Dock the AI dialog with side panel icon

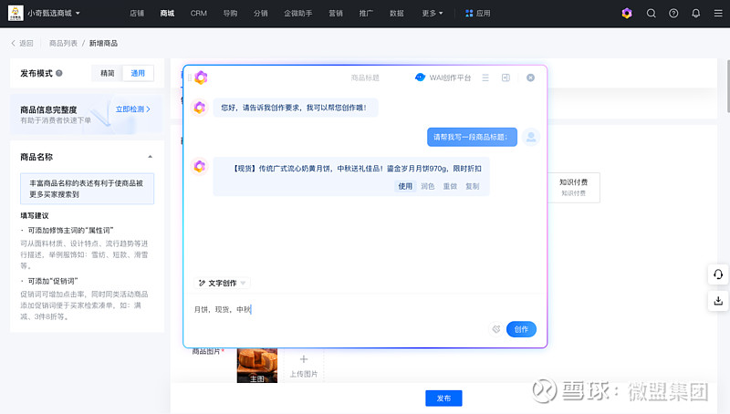tap(506, 78)
